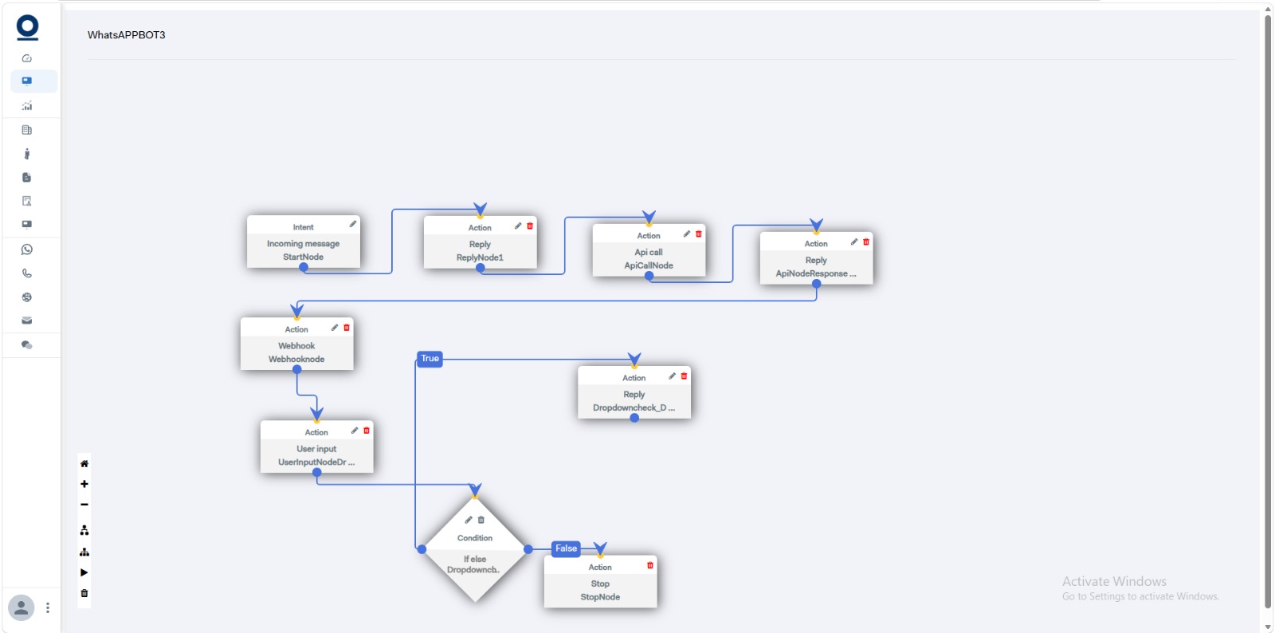
Task: Open the building/organization sidebar icon
Action: click(x=26, y=130)
